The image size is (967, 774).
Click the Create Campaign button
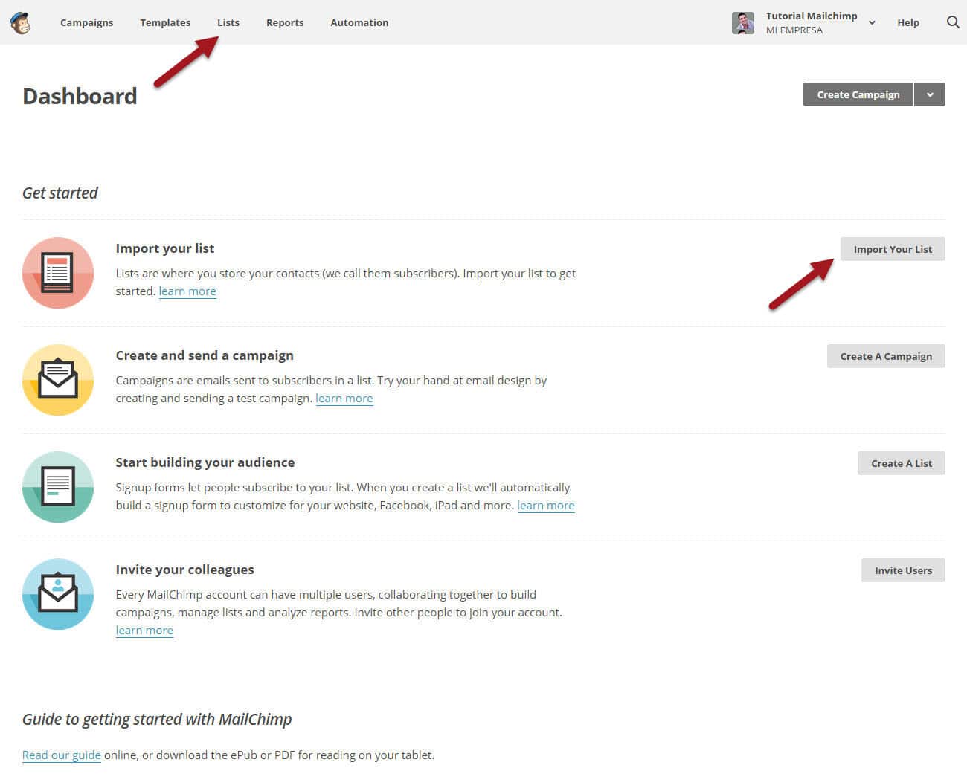[858, 94]
